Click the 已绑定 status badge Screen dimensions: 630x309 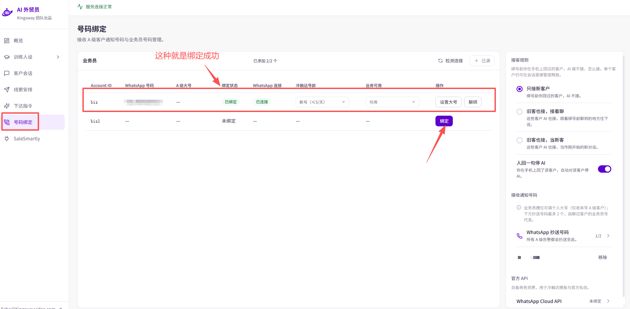click(231, 102)
